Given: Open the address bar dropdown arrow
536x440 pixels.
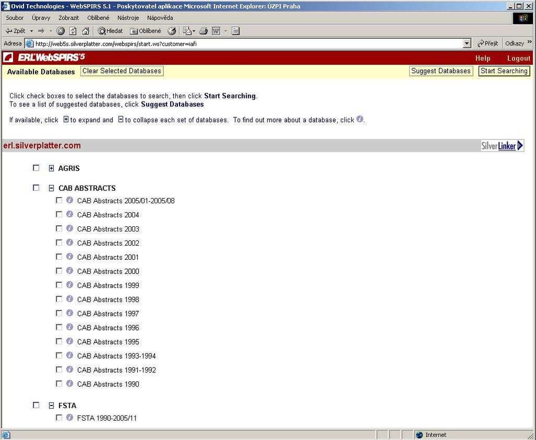Looking at the screenshot, I should [467, 43].
